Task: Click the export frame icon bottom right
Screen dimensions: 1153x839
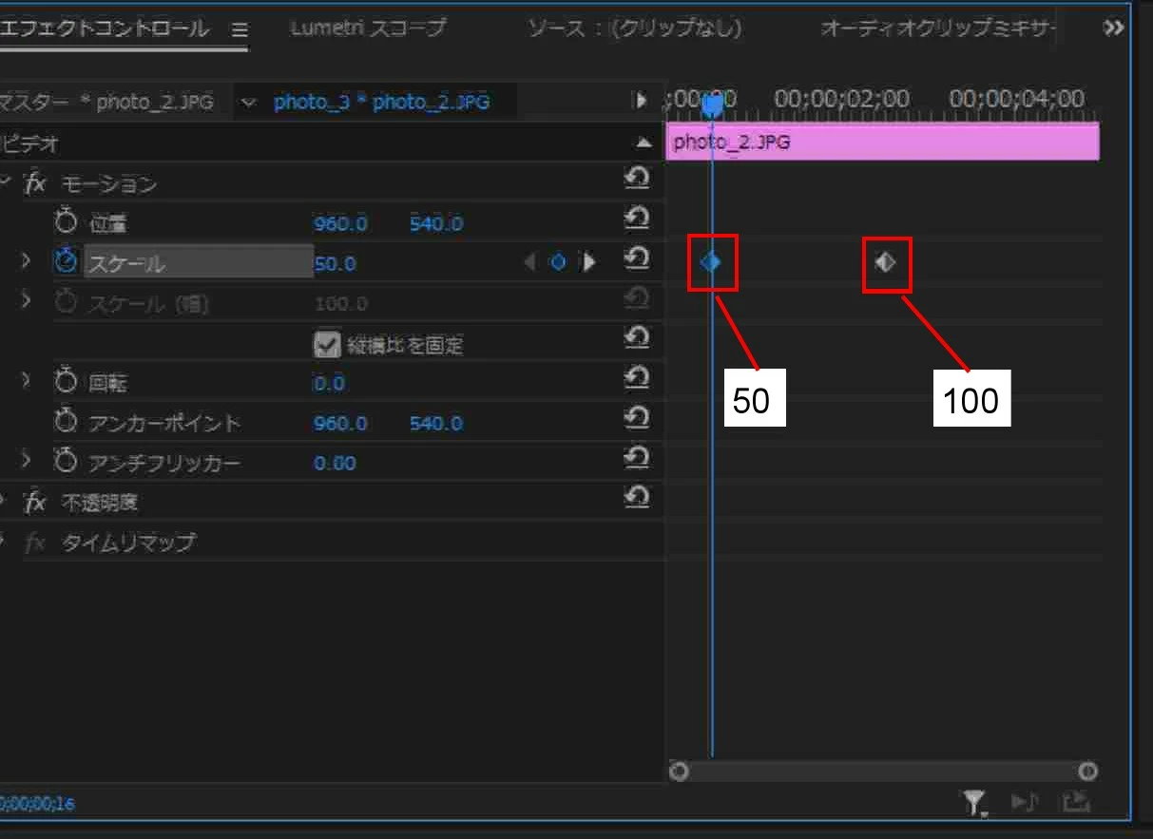Action: [1075, 804]
